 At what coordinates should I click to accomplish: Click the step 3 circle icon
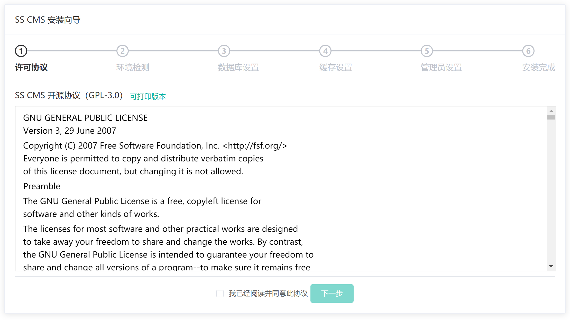click(224, 51)
